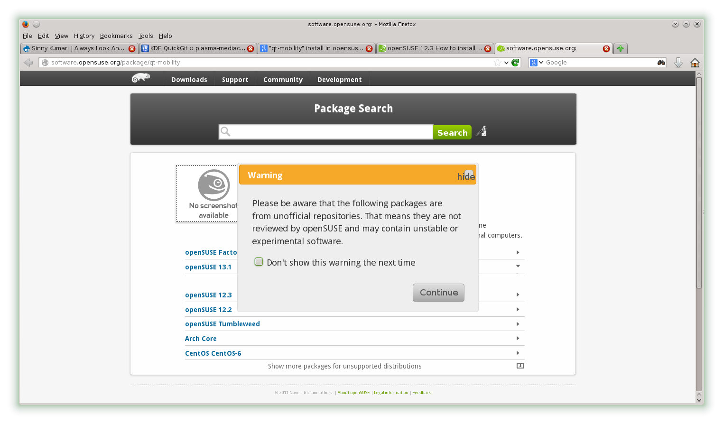This screenshot has width=723, height=424.
Task: Open the downloads arrow toolbar icon
Action: coord(678,63)
